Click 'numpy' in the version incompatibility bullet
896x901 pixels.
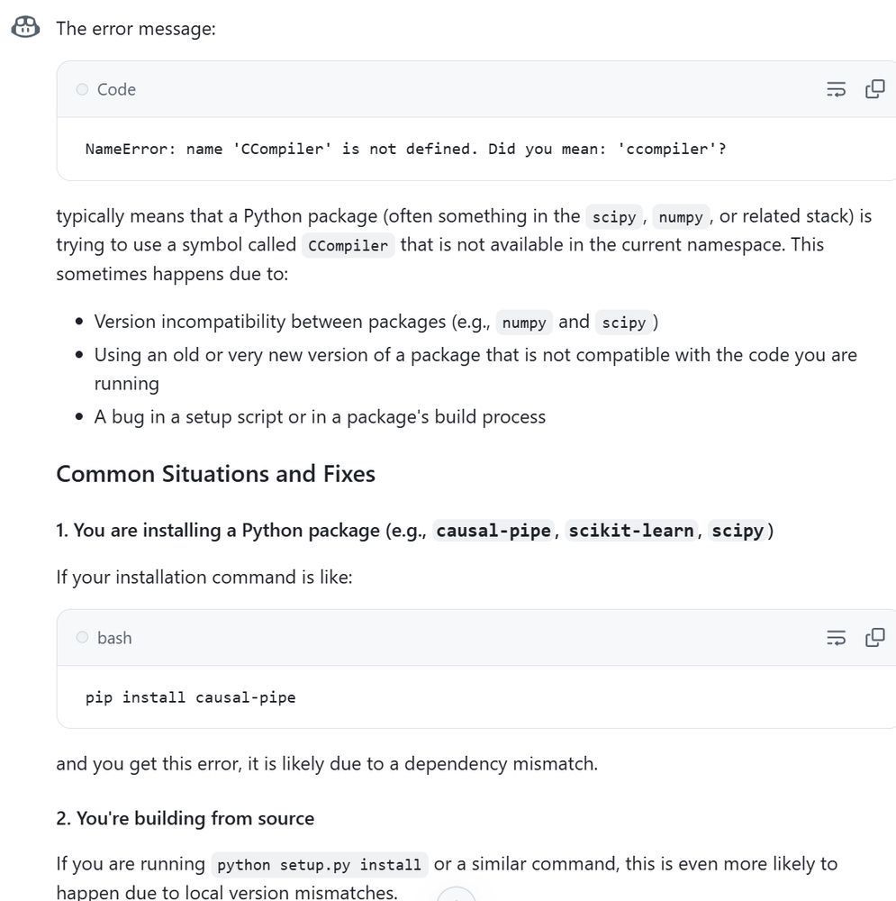(524, 323)
